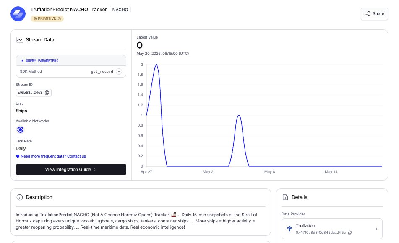
Task: Click the first chart peak at value 2
Action: click(156, 65)
